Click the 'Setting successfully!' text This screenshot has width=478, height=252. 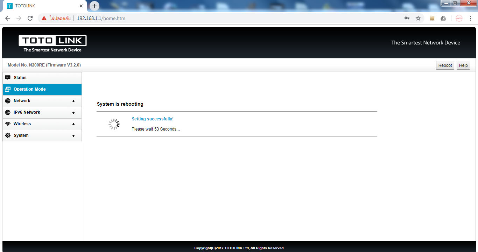point(153,119)
